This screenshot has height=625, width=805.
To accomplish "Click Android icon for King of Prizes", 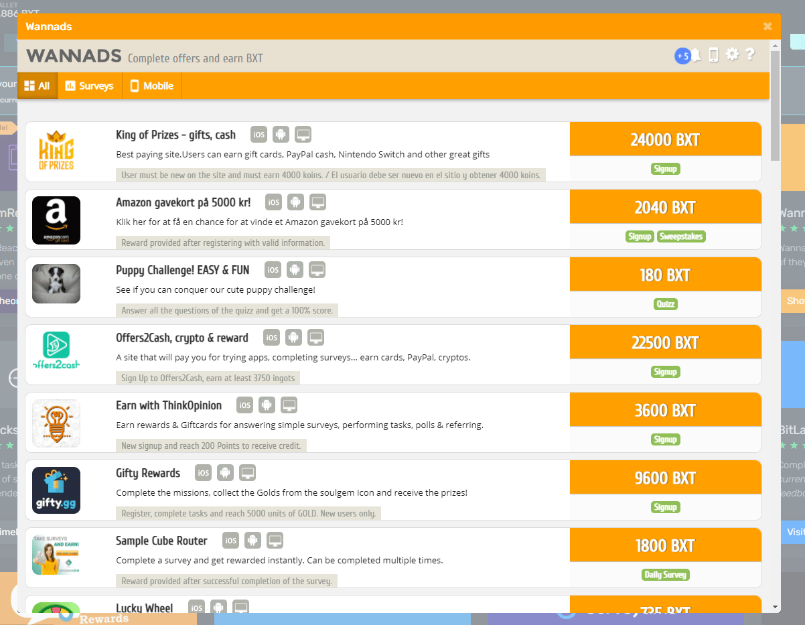I will coord(281,135).
